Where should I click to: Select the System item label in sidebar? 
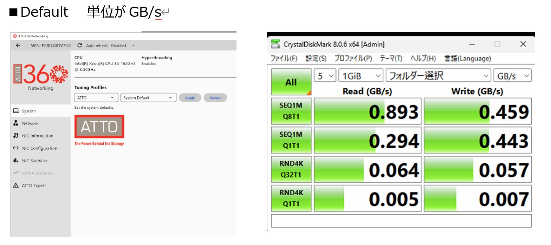[28, 111]
